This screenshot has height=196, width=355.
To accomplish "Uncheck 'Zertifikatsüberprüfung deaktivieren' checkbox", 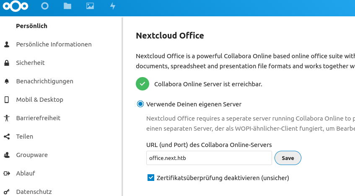I will tap(151, 178).
